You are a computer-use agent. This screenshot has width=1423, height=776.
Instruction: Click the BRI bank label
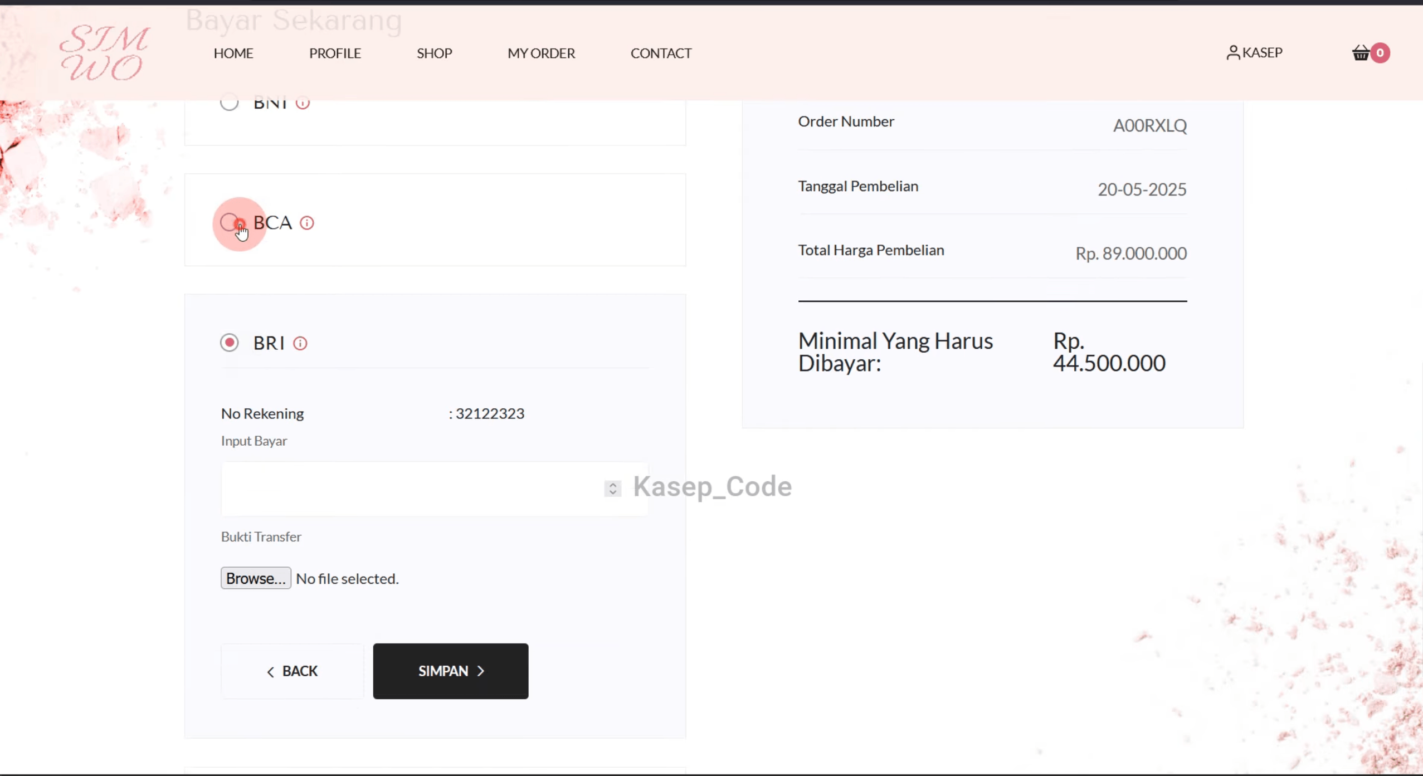(x=269, y=343)
